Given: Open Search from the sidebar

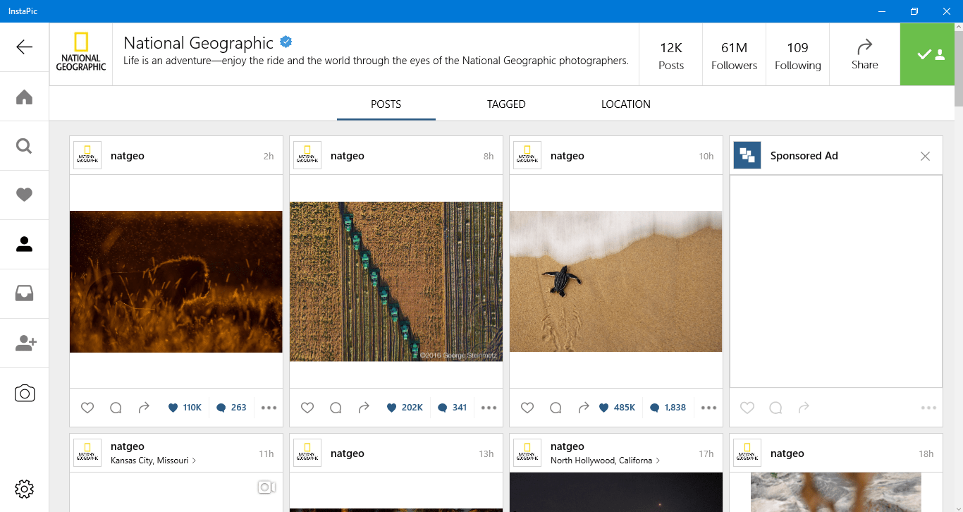Looking at the screenshot, I should (x=24, y=146).
